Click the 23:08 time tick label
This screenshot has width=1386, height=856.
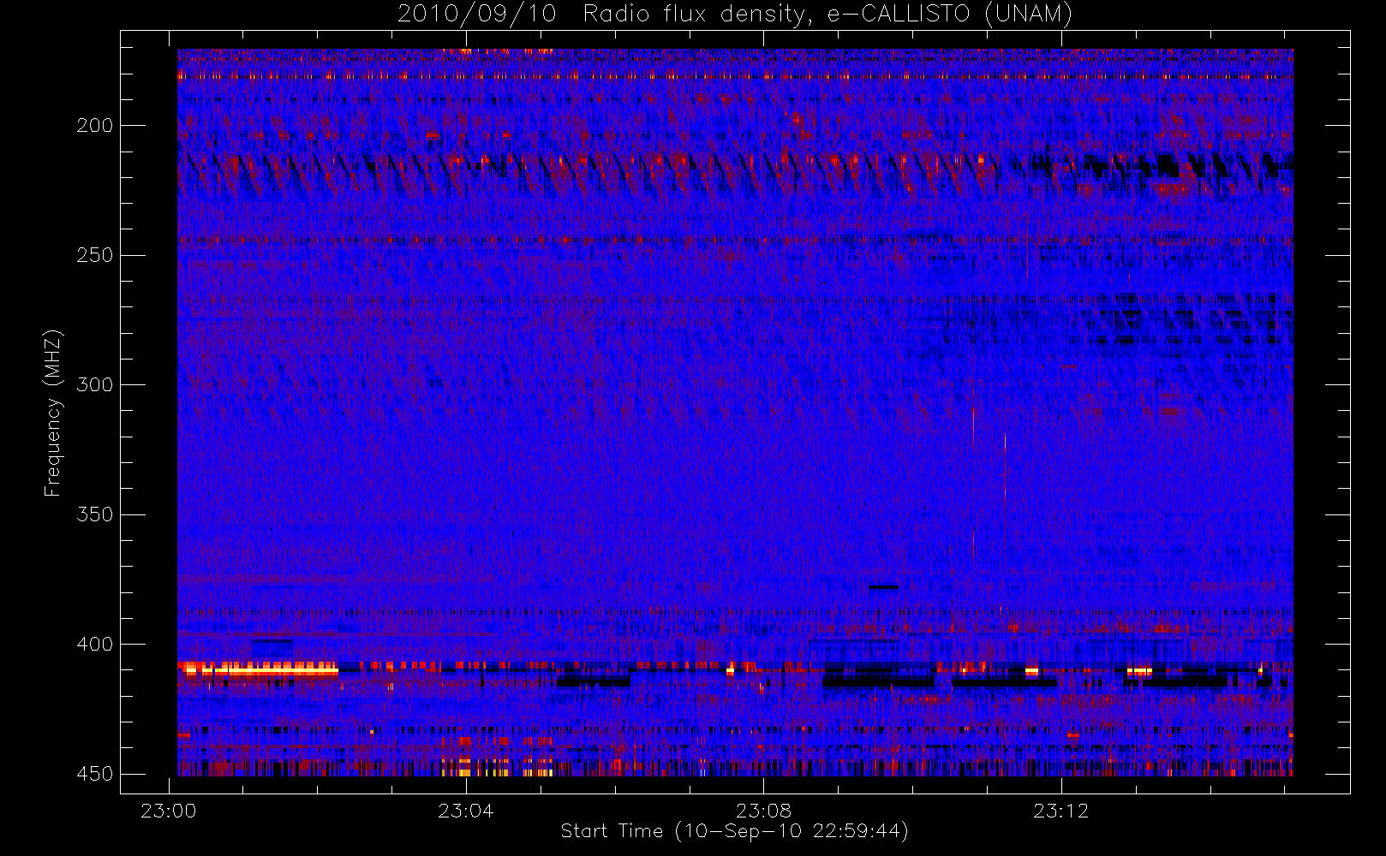(763, 811)
